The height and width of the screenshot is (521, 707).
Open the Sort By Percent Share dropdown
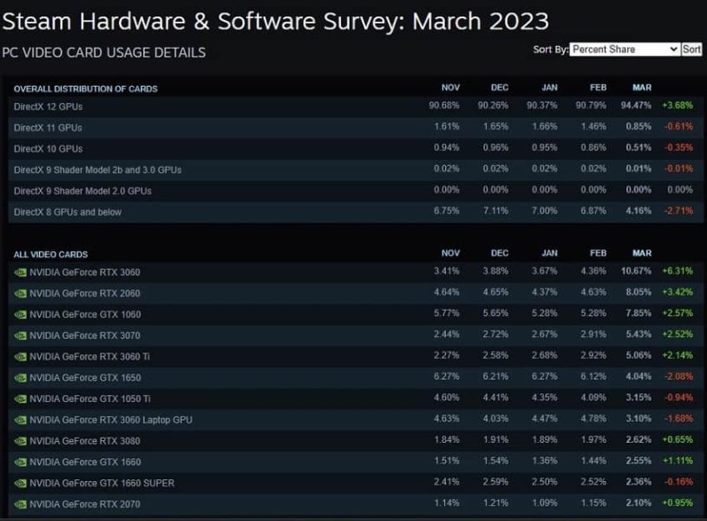click(x=625, y=49)
